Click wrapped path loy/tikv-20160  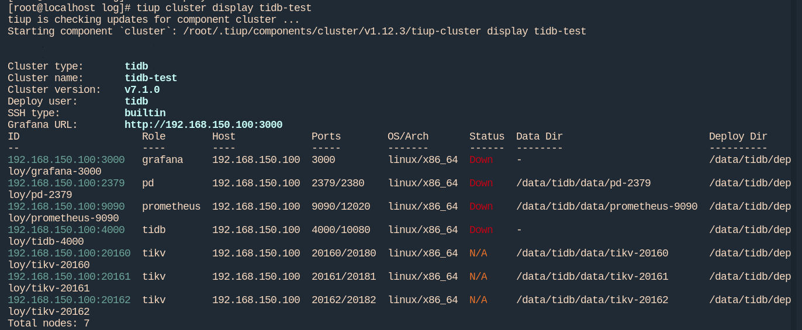point(49,265)
